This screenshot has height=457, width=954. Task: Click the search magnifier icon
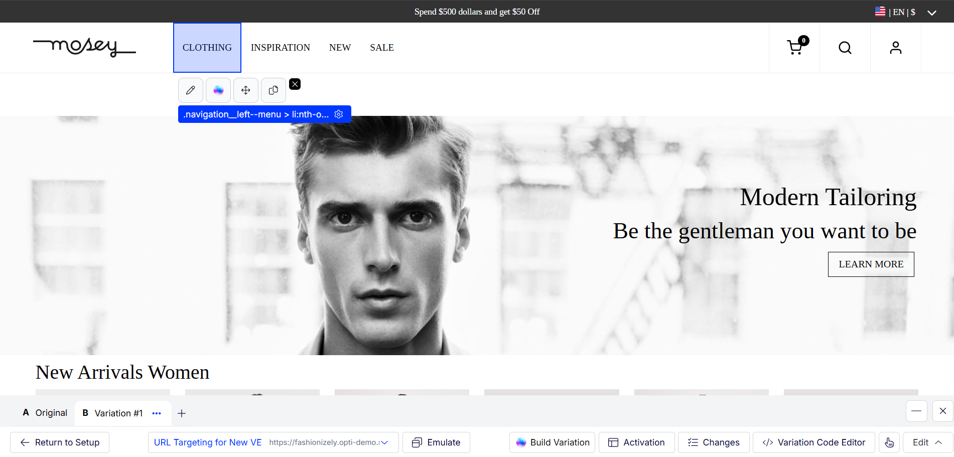pos(845,48)
